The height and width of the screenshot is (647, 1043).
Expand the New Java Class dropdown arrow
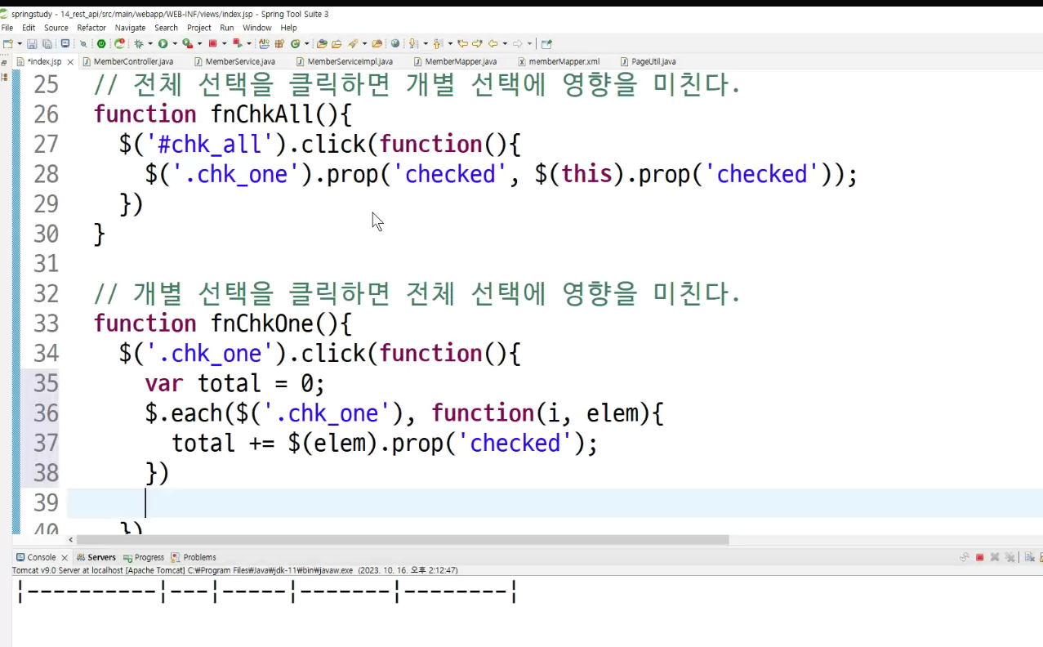click(306, 43)
